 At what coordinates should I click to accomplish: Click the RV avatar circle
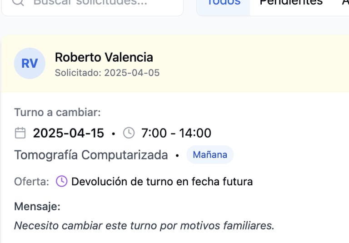pos(30,64)
